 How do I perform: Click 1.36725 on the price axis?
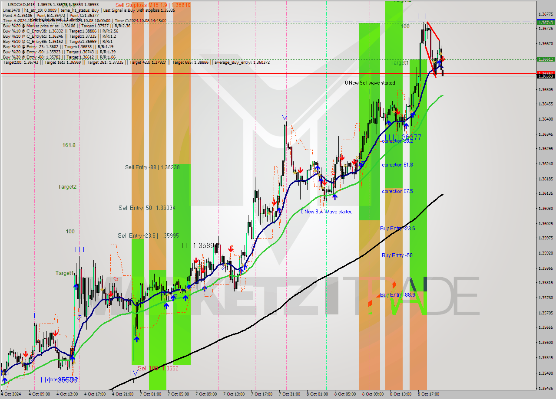[545, 29]
